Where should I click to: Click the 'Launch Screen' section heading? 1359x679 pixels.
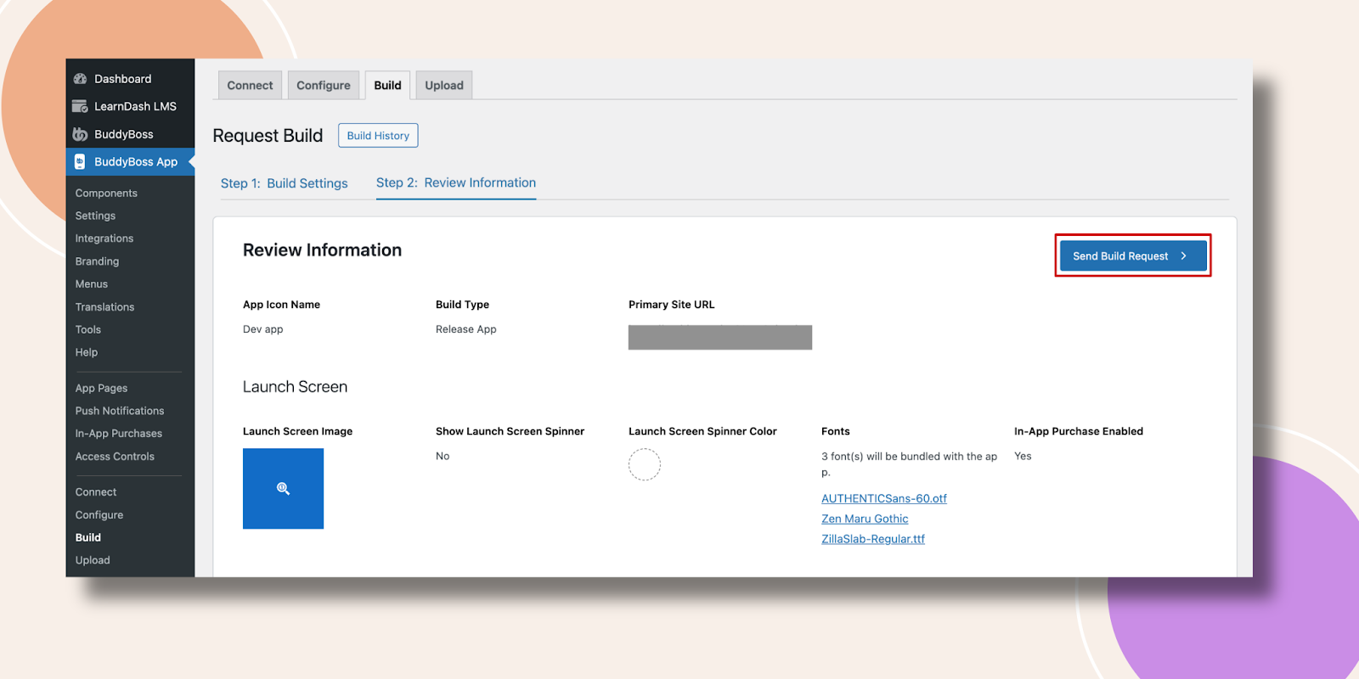point(296,387)
